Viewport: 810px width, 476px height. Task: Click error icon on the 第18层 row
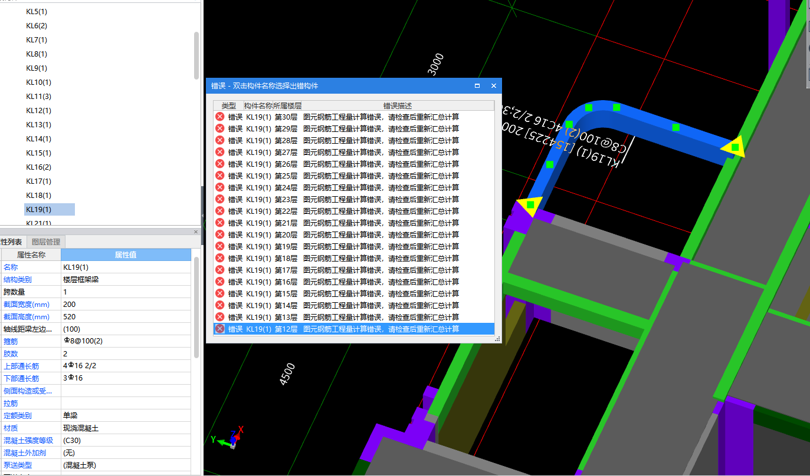click(x=220, y=258)
